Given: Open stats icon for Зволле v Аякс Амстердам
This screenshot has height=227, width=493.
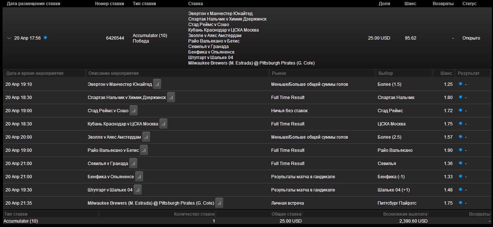Looking at the screenshot, I should pos(146,137).
